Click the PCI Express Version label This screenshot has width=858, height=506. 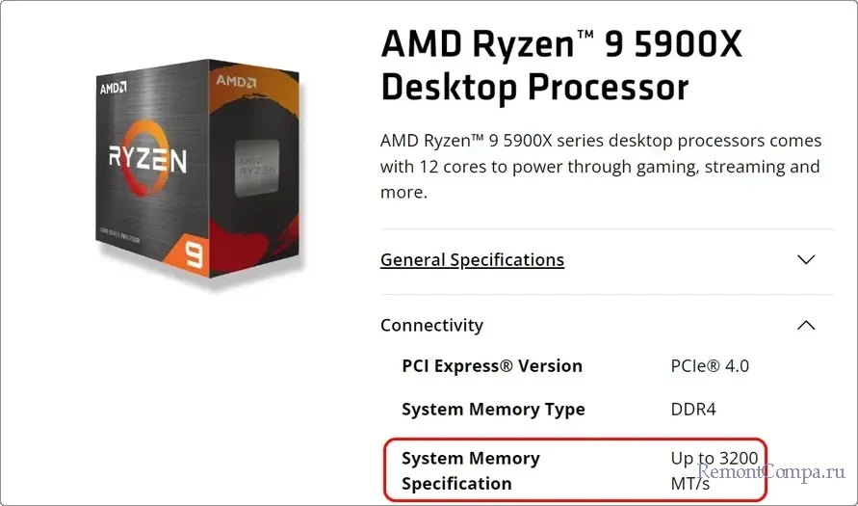point(491,366)
